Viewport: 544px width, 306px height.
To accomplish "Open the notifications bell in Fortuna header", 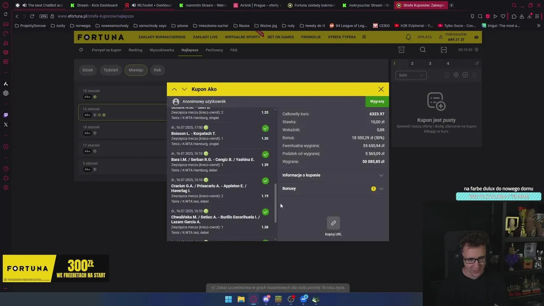I will (408, 37).
